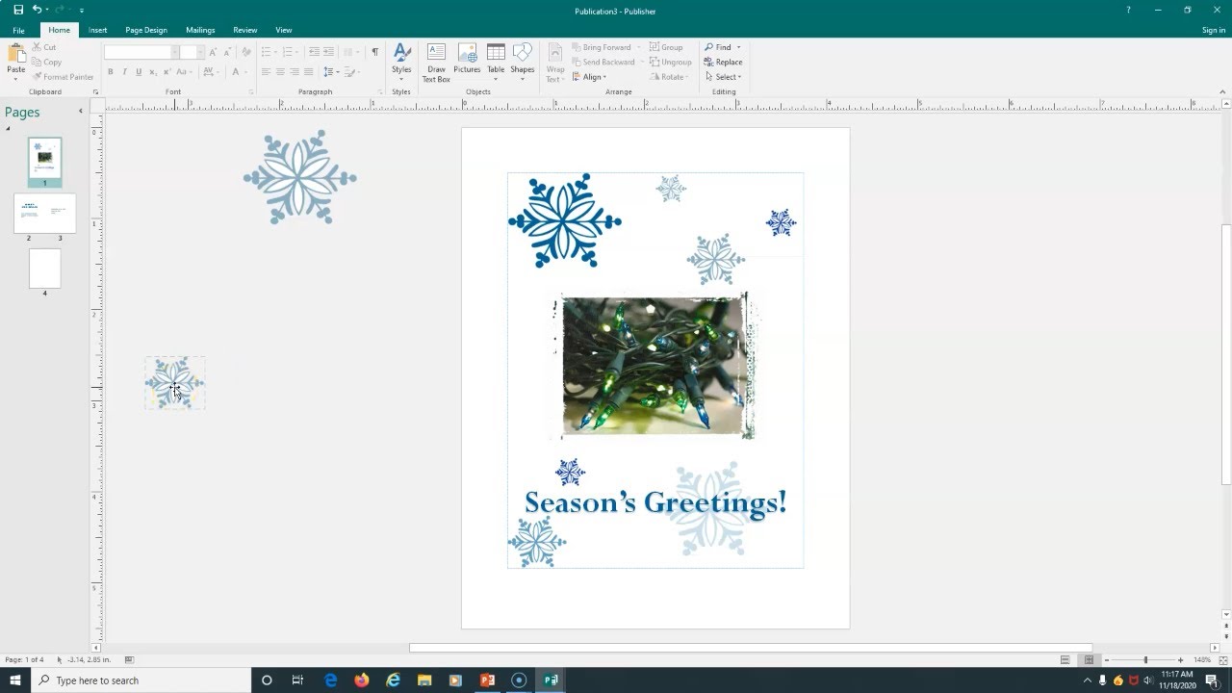Viewport: 1232px width, 693px height.
Task: Switch to the Insert tab
Action: click(97, 30)
